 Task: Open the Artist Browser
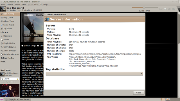[10, 51]
